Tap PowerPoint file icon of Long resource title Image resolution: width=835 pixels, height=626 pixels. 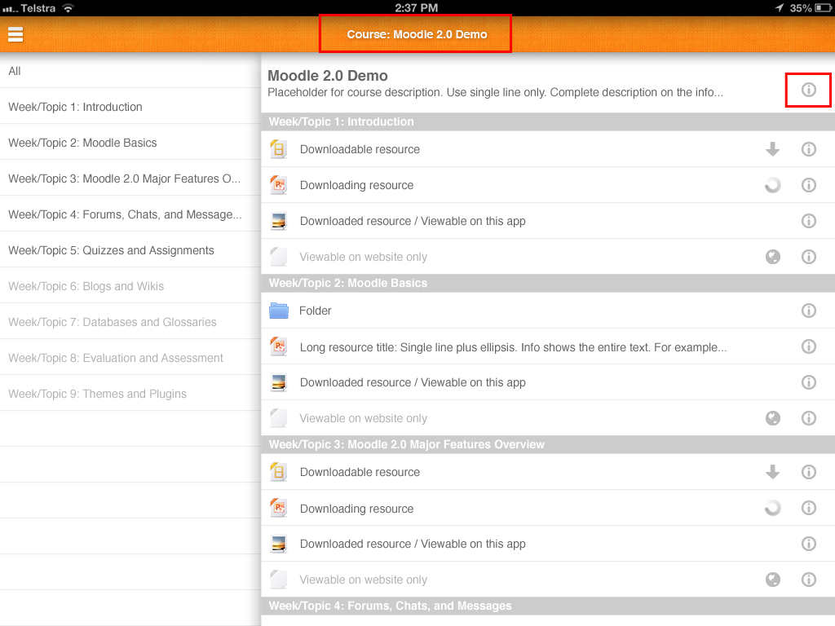279,346
